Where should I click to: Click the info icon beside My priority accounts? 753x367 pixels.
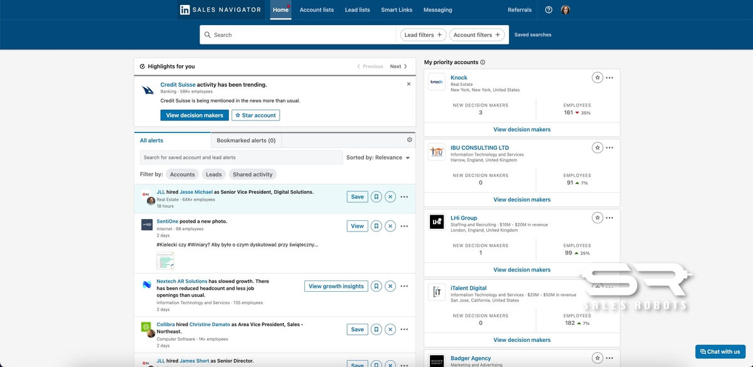click(483, 62)
